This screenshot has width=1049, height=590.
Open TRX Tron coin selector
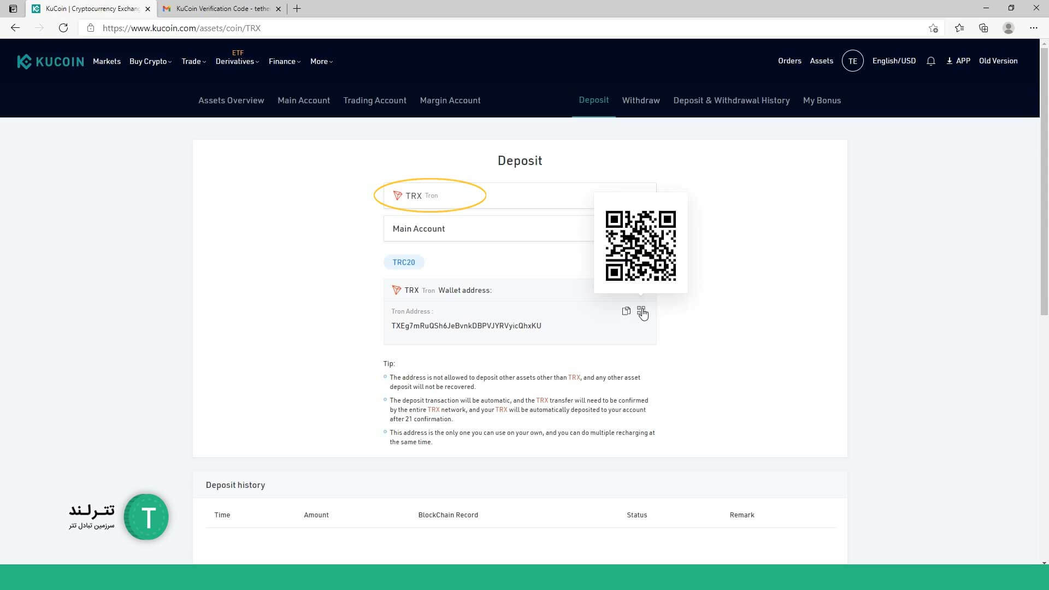(x=520, y=196)
